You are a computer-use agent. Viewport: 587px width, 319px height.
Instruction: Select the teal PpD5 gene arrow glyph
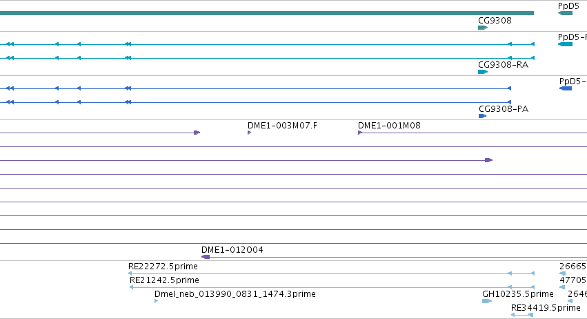click(565, 13)
